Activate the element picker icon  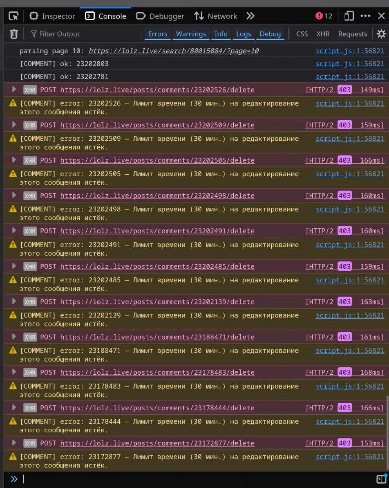click(13, 16)
